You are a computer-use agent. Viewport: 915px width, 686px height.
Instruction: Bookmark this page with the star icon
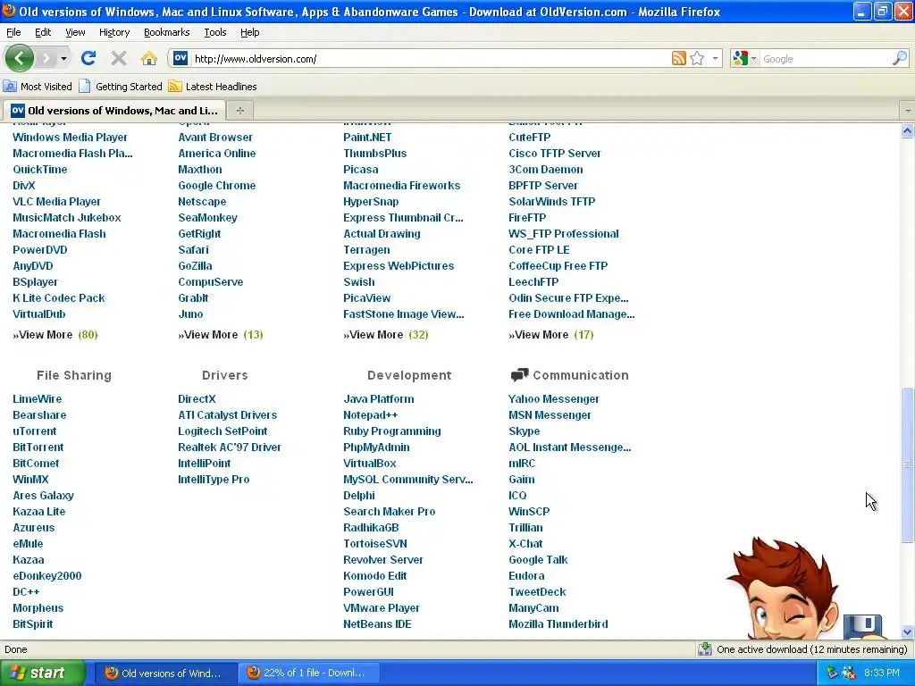tap(697, 58)
